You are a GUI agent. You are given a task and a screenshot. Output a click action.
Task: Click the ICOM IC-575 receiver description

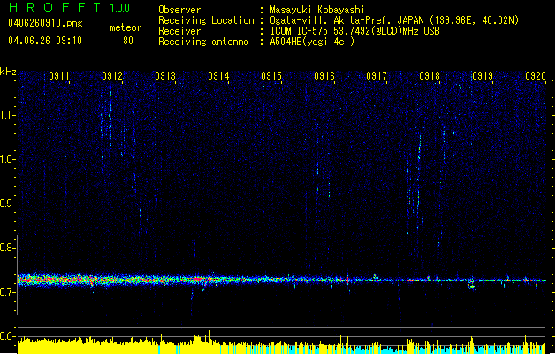click(354, 31)
